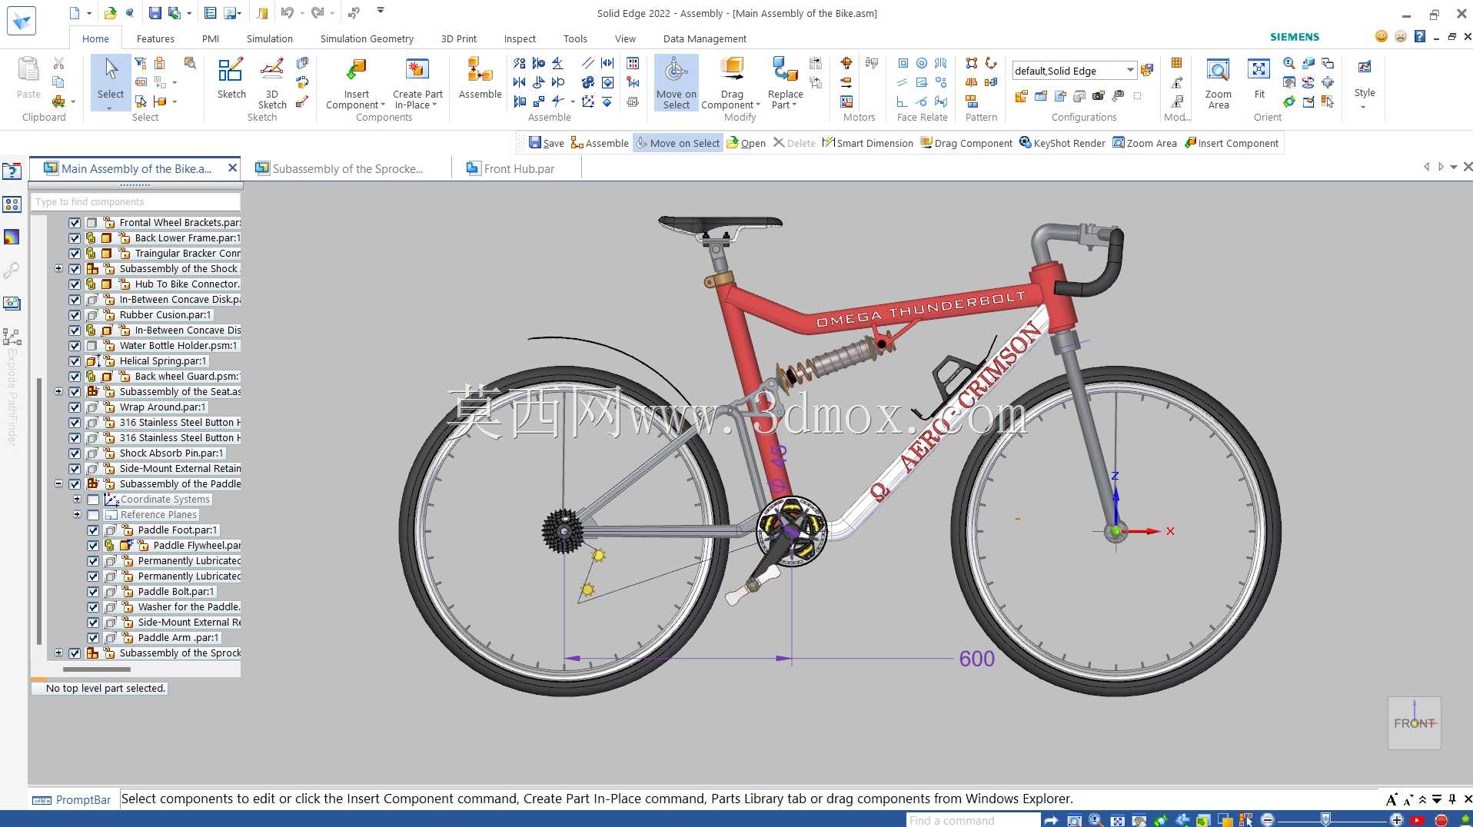Click the Zoom Area ribbon icon
This screenshot has width=1473, height=827.
tap(1218, 71)
